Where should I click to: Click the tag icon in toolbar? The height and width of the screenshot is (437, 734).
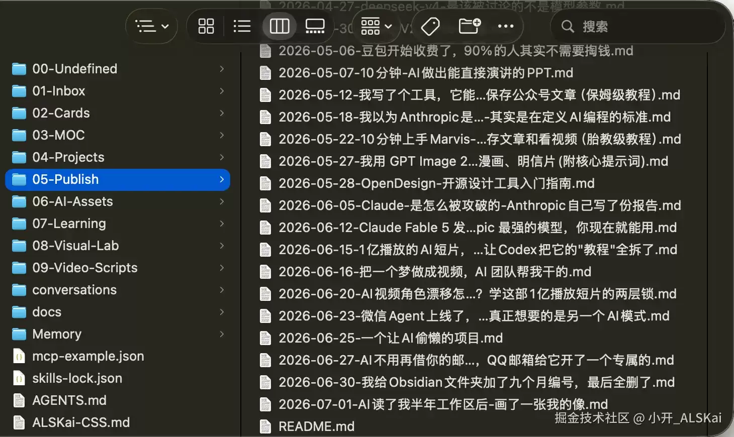430,26
